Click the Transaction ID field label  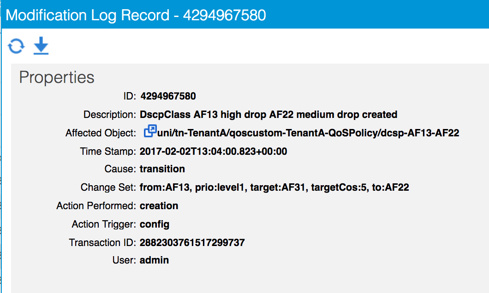point(102,243)
